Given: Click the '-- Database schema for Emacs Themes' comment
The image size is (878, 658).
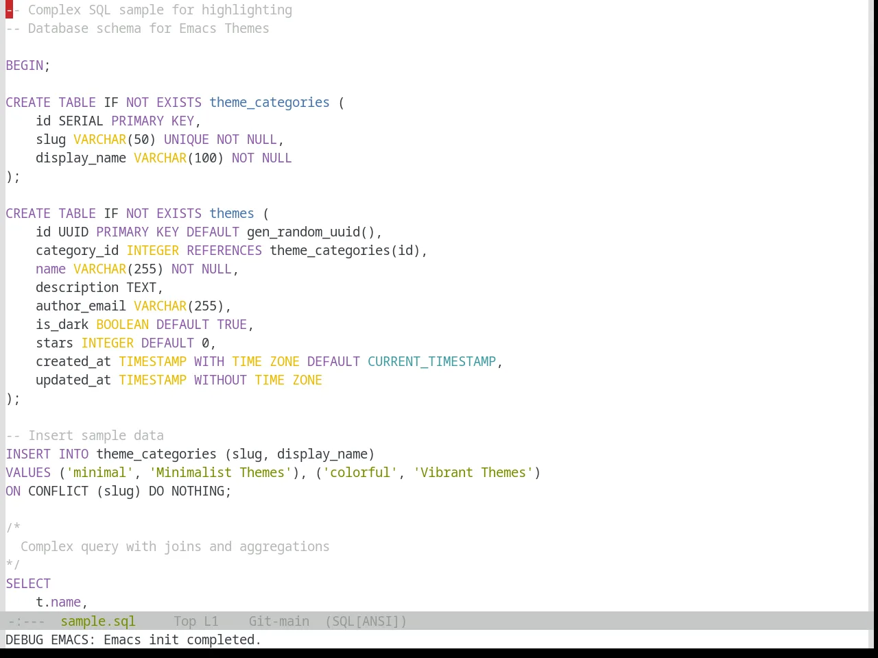Looking at the screenshot, I should [137, 28].
